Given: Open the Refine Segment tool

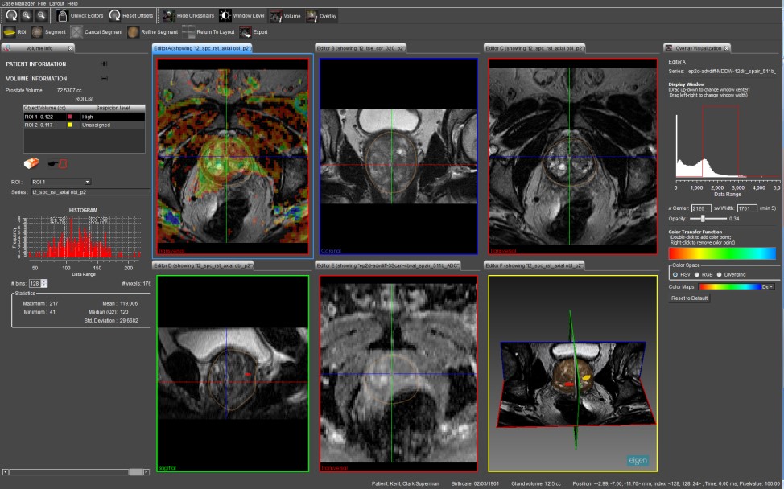Looking at the screenshot, I should point(134,32).
